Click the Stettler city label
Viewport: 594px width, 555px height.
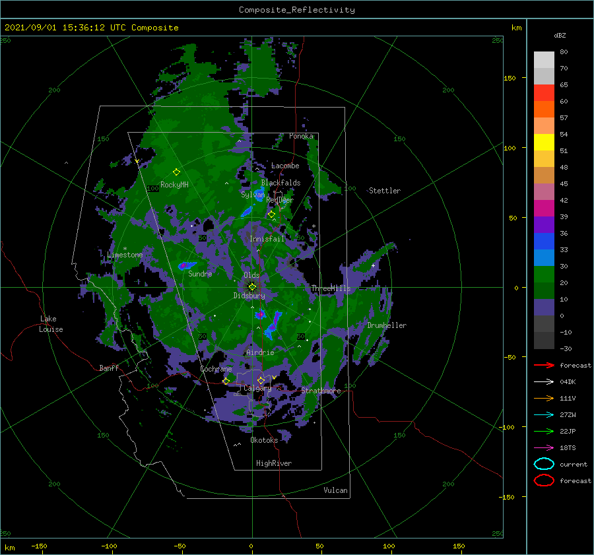385,191
